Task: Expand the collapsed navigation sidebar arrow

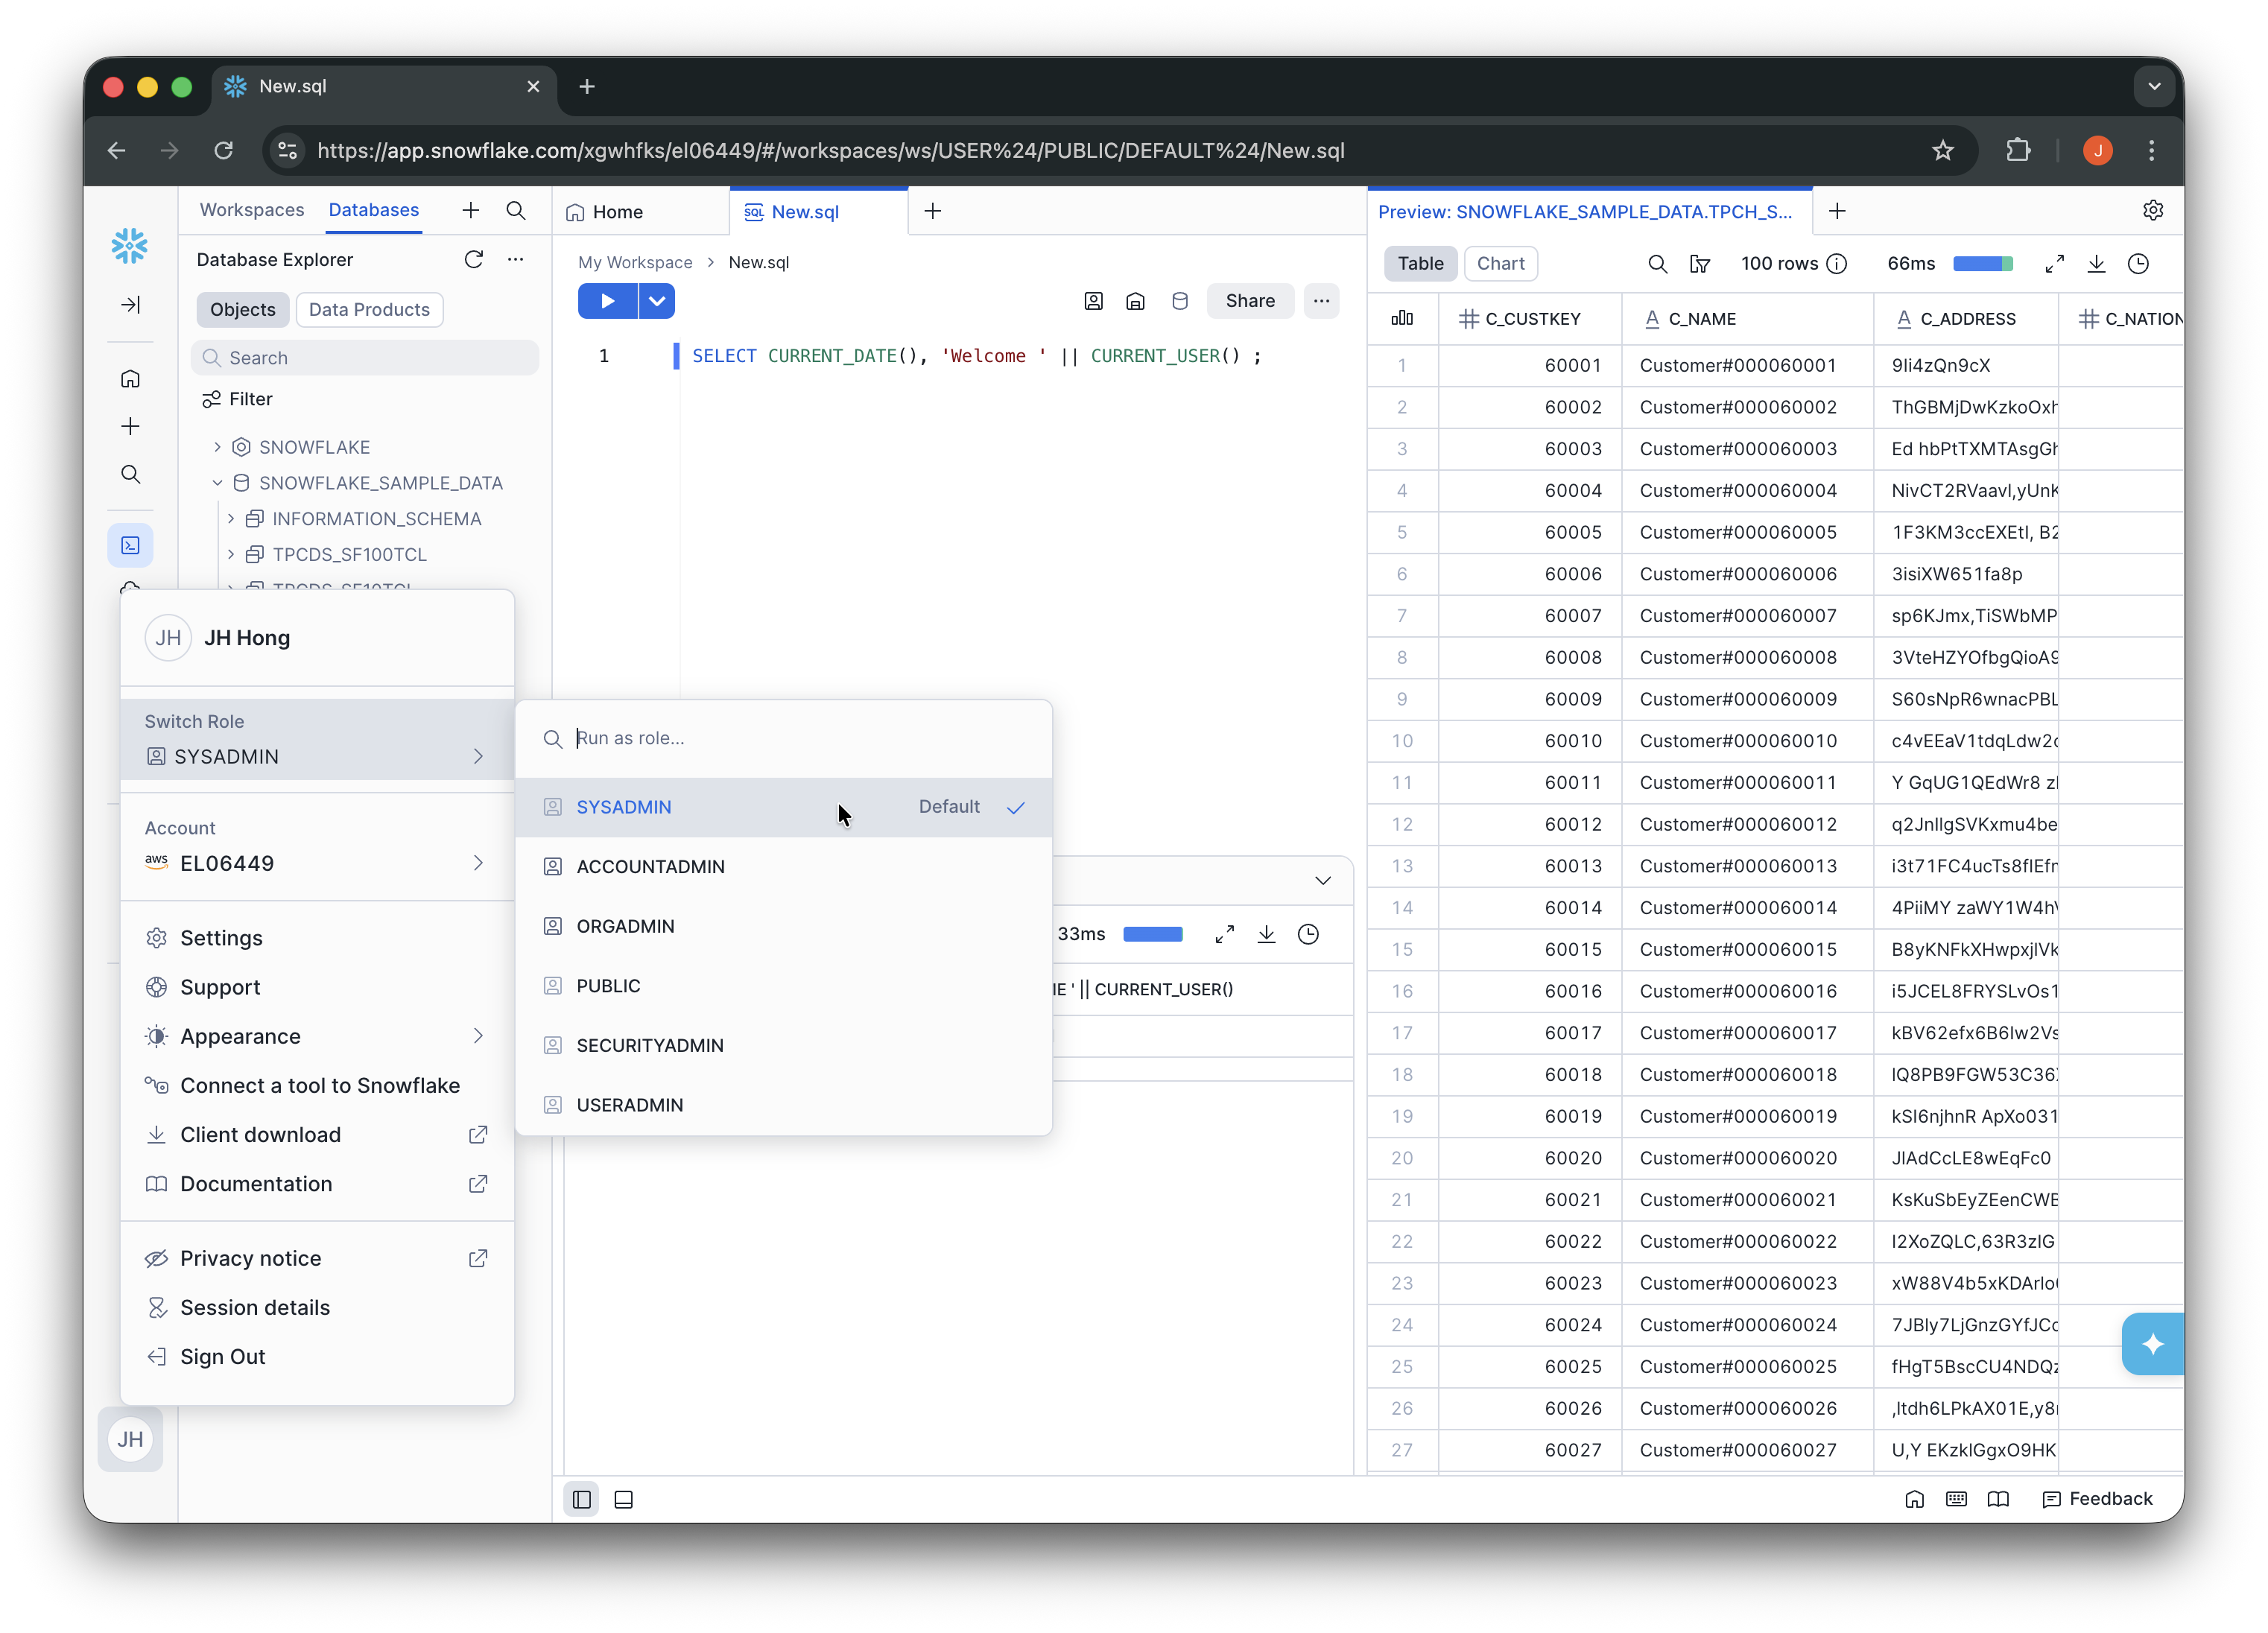Action: tap(130, 305)
